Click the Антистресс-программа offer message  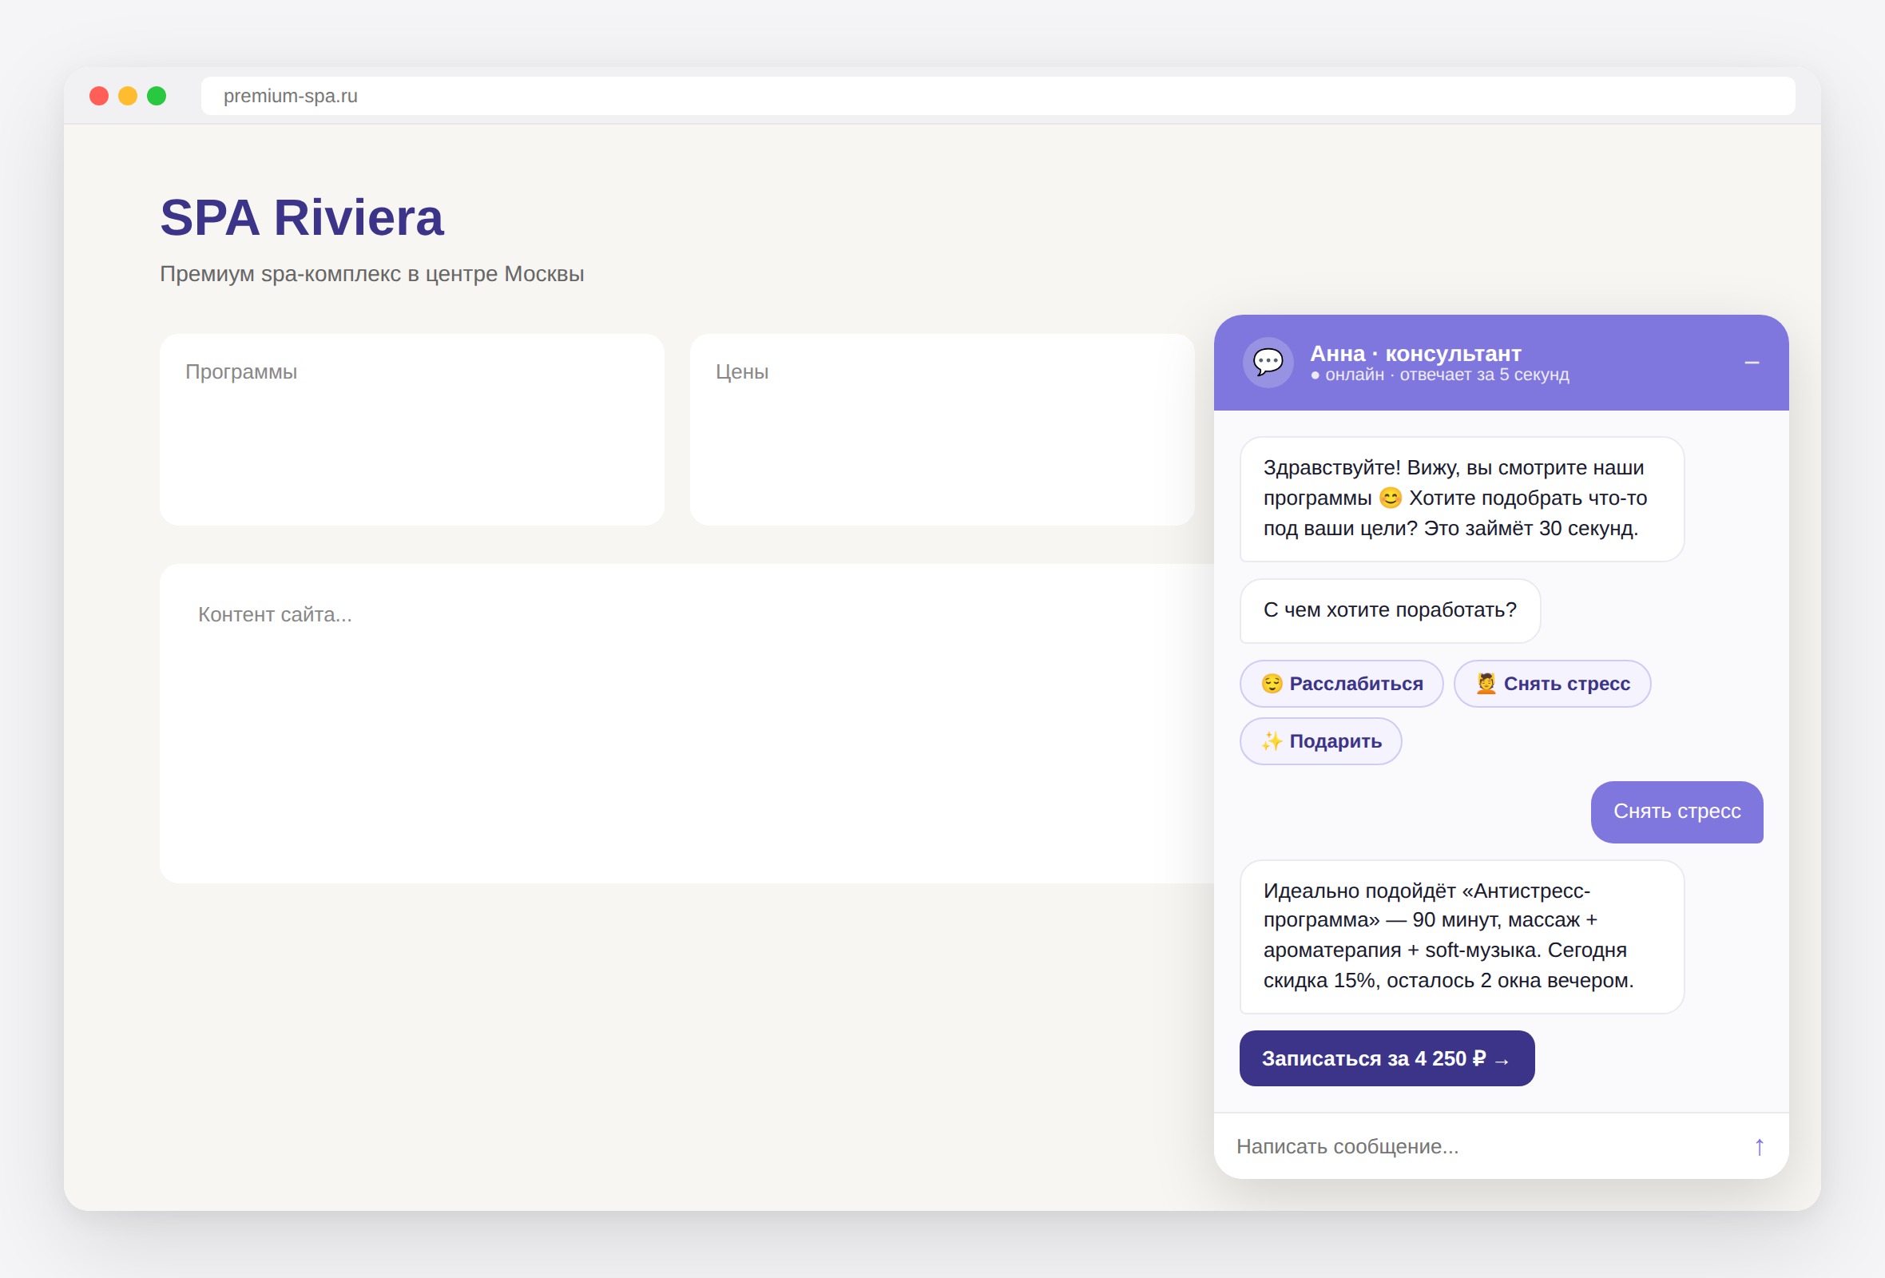tap(1462, 937)
